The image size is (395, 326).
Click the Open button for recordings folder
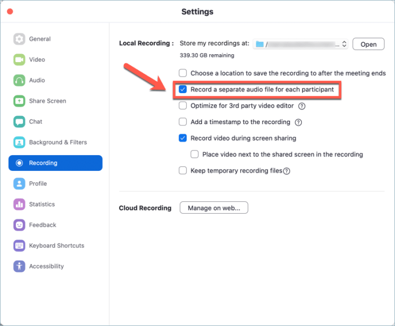pyautogui.click(x=368, y=45)
